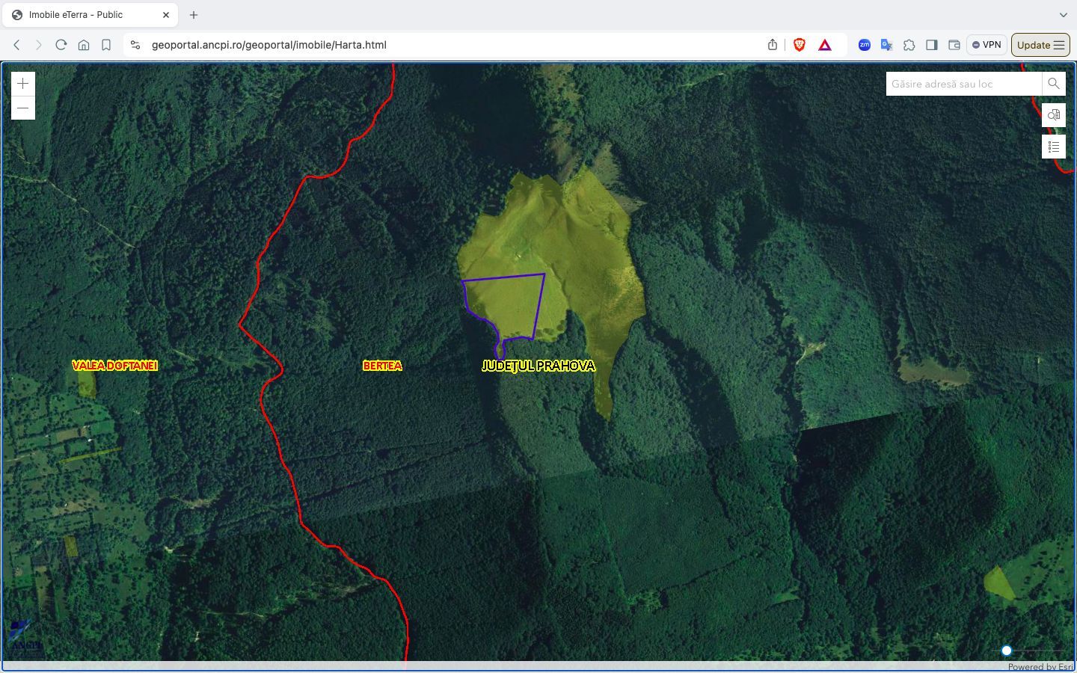Reload the geoportal page
Screen dimensions: 1077x673
pos(61,45)
